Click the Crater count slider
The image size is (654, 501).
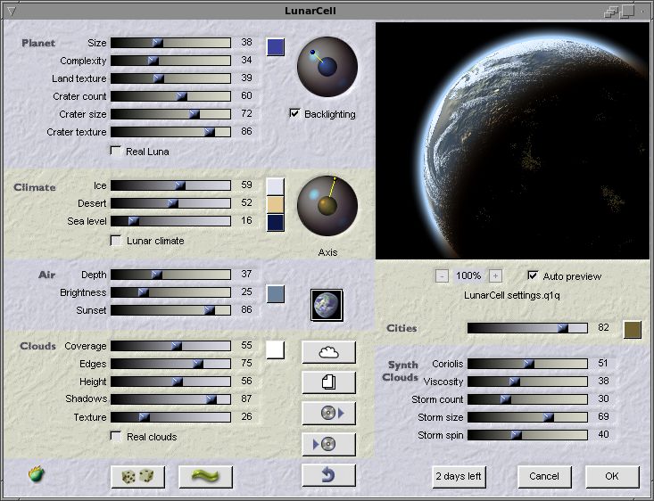170,96
